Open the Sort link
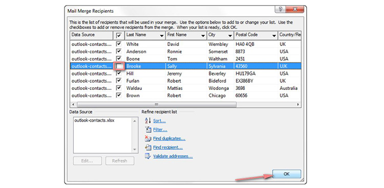The height and width of the screenshot is (188, 384). tap(159, 121)
